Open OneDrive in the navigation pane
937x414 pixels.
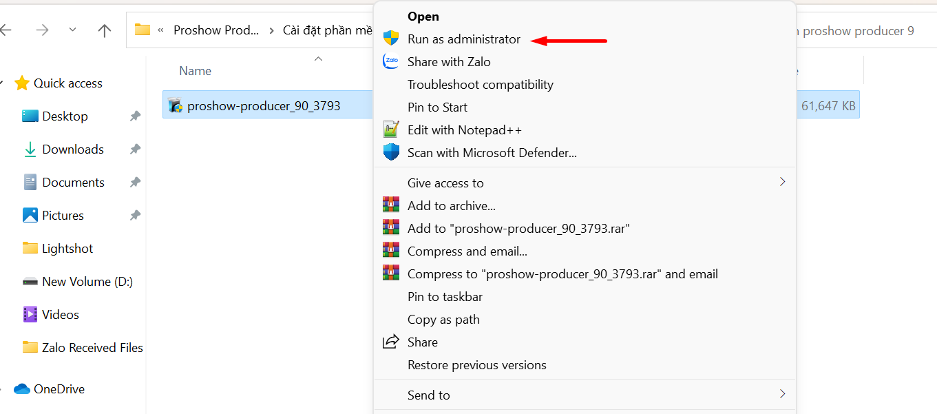pos(59,389)
